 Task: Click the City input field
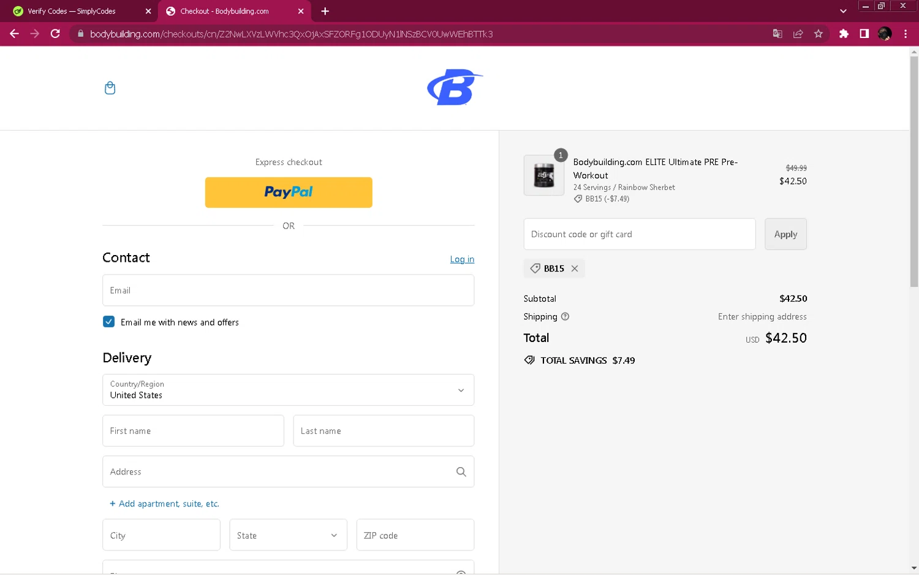(x=161, y=535)
